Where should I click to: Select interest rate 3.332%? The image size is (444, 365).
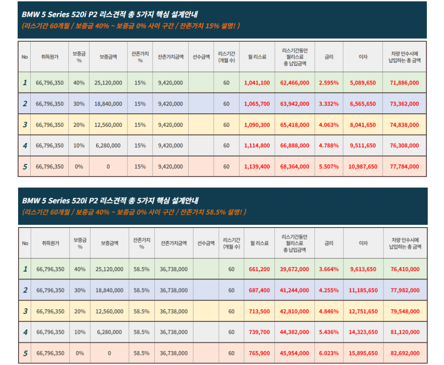click(329, 104)
